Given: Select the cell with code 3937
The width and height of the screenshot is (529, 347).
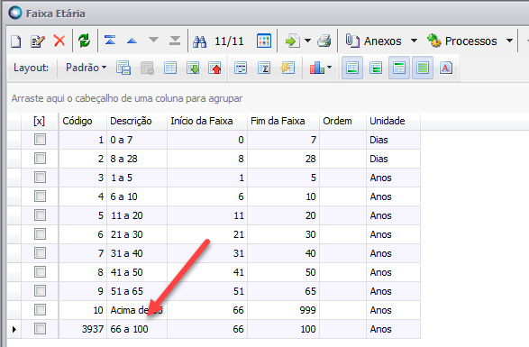Looking at the screenshot, I should click(x=83, y=329).
